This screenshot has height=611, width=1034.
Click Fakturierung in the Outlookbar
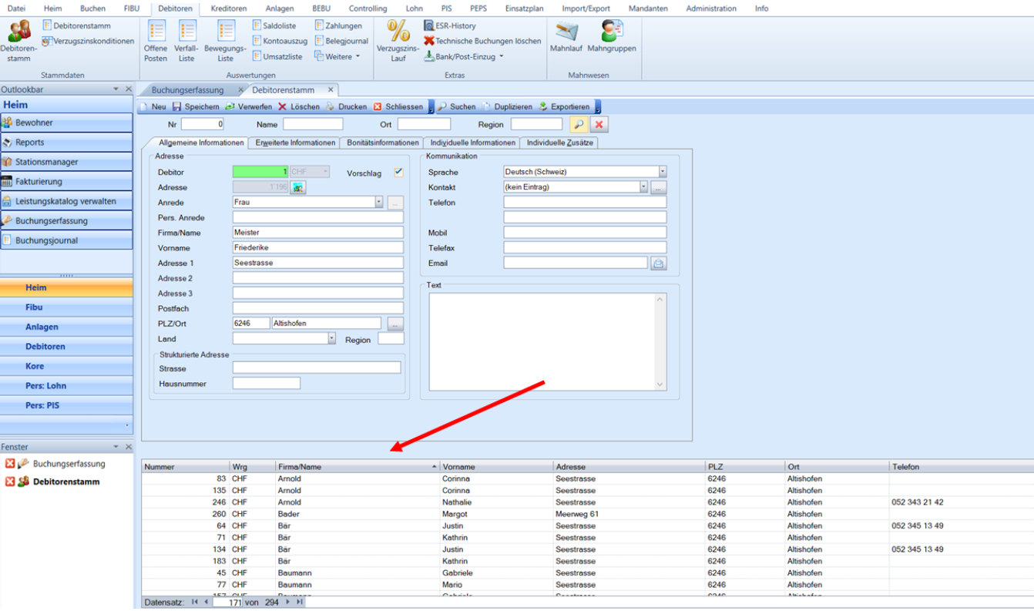(39, 182)
